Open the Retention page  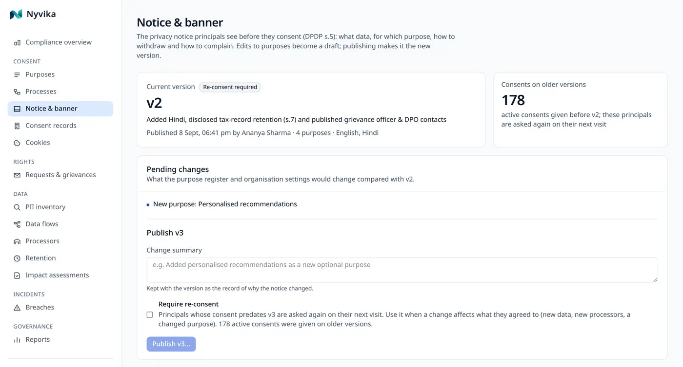point(60,258)
